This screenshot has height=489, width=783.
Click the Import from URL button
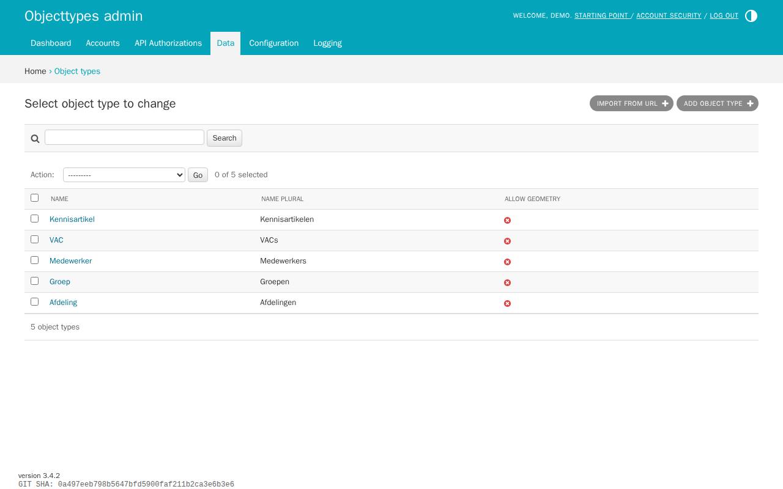pyautogui.click(x=631, y=103)
